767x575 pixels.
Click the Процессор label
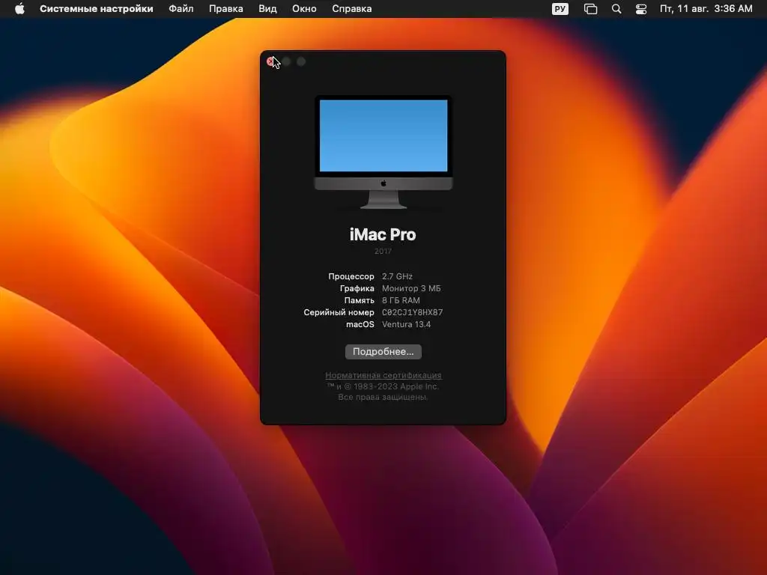(x=351, y=276)
